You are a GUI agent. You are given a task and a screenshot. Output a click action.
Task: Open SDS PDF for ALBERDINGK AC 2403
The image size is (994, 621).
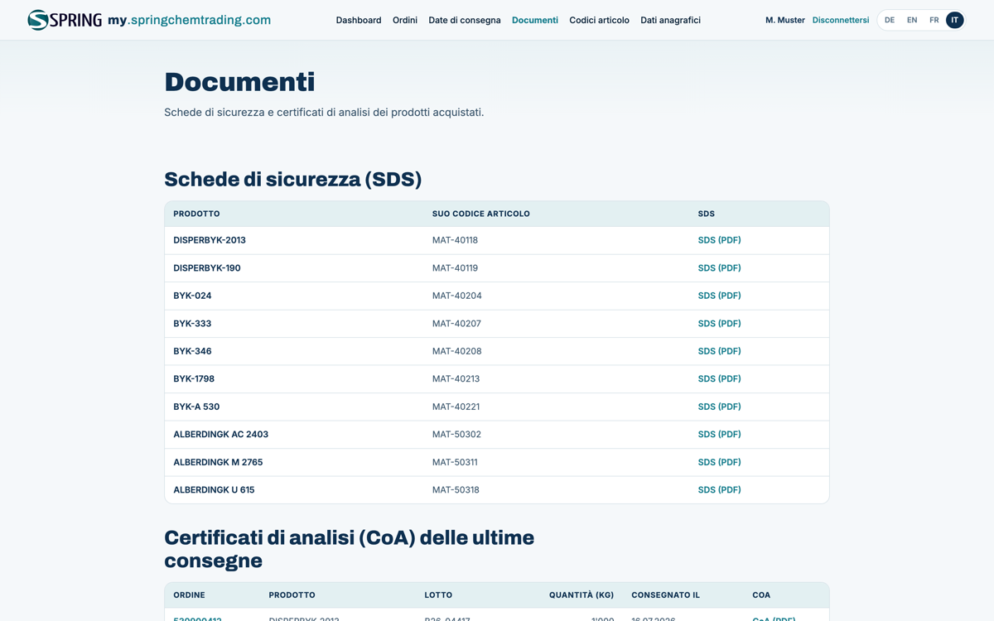[x=719, y=434]
